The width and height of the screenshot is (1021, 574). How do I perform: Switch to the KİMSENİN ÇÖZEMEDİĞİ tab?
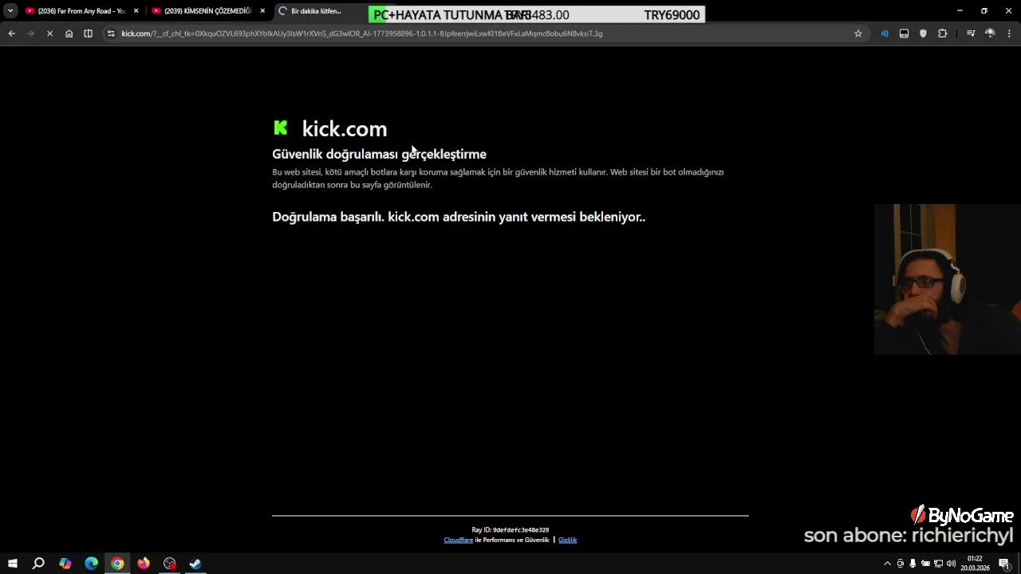207,11
